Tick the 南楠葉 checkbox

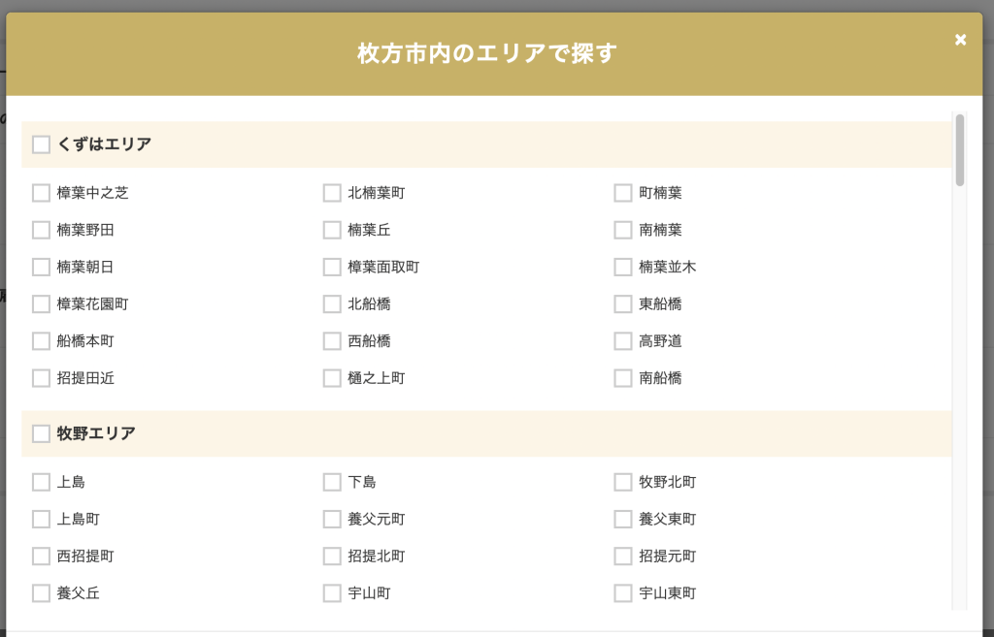[623, 230]
